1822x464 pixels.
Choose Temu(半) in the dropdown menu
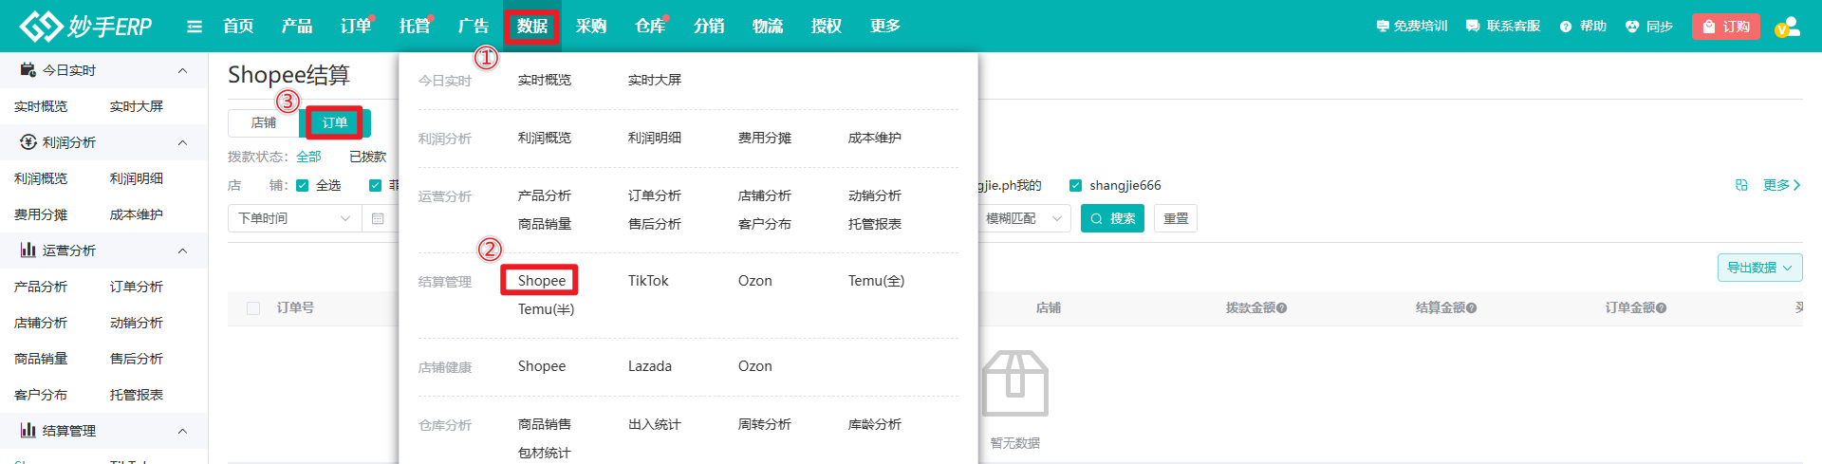tap(547, 309)
